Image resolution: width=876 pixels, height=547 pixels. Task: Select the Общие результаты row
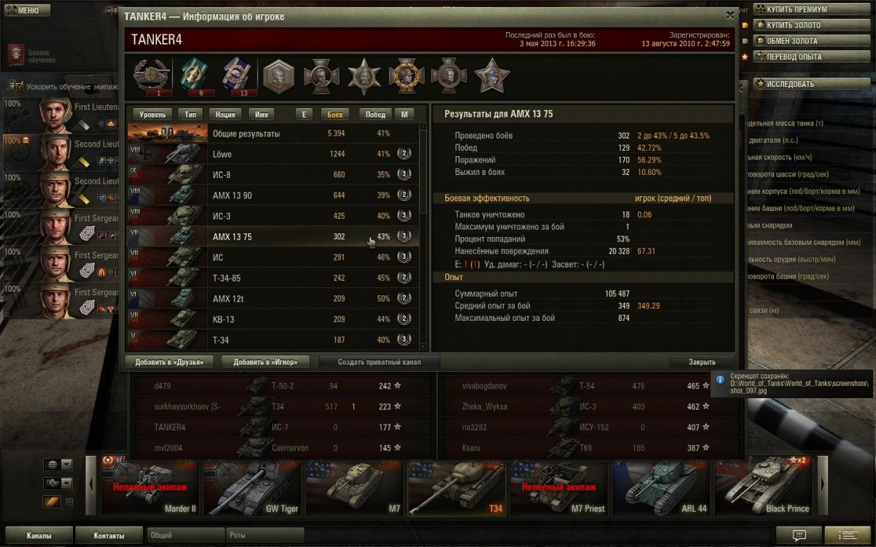pos(273,133)
